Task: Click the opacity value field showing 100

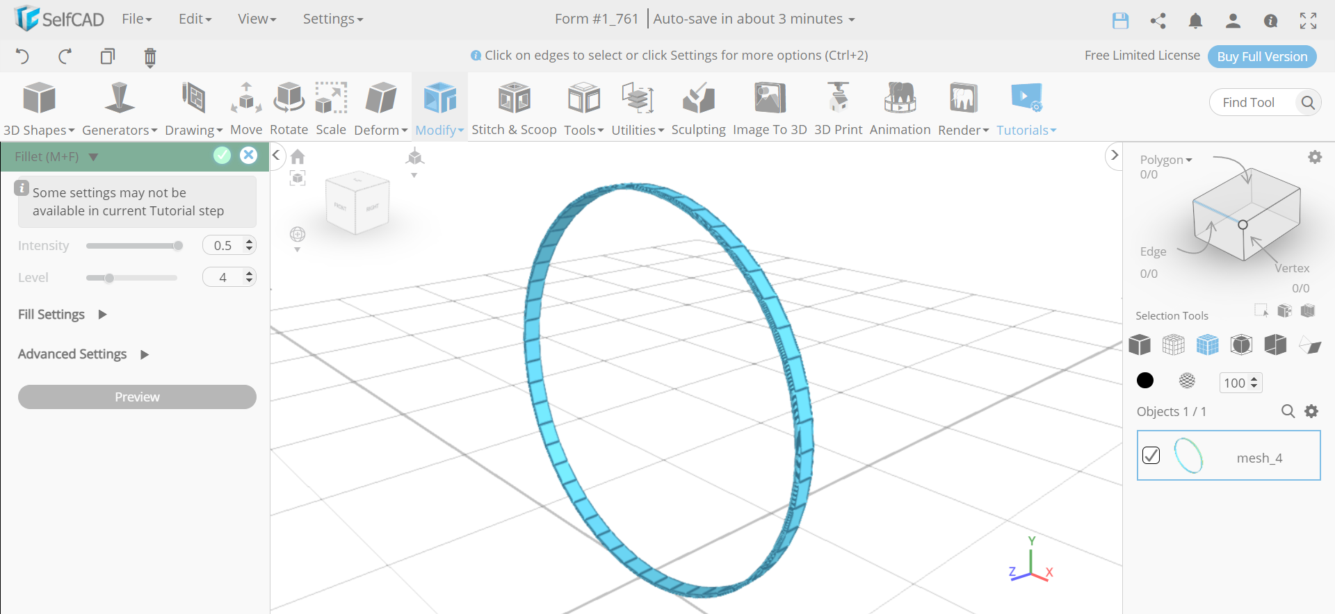Action: 1240,383
